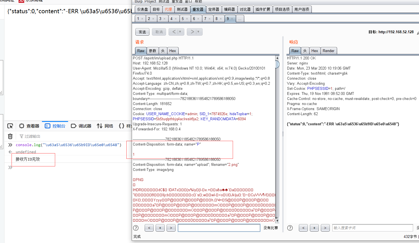Screen dimensions: 419x243
Task: Close repeater tab 4
Action: (176, 19)
